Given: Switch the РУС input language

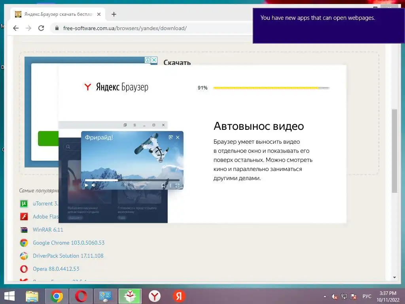Looking at the screenshot, I should click(367, 296).
